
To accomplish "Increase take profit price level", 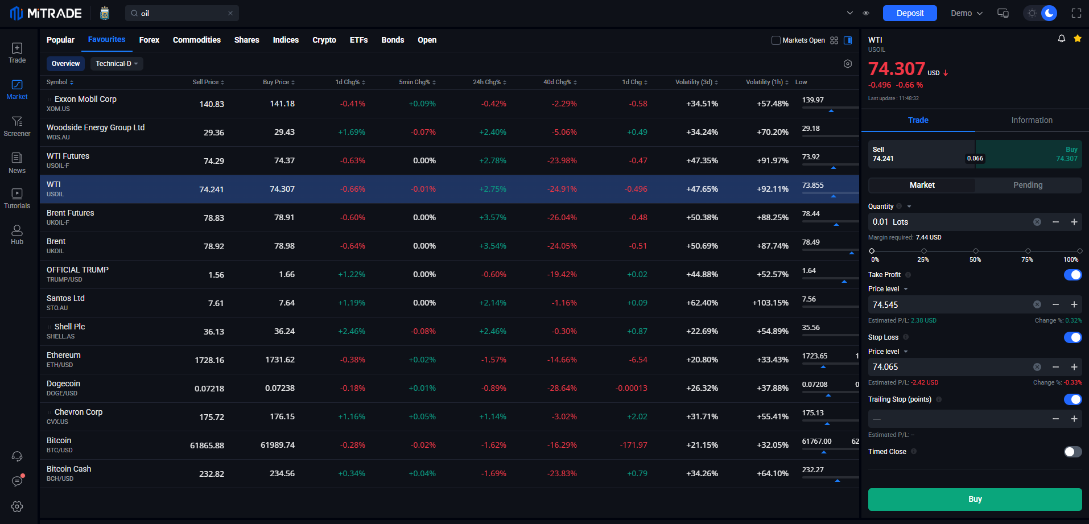I will pyautogui.click(x=1074, y=304).
